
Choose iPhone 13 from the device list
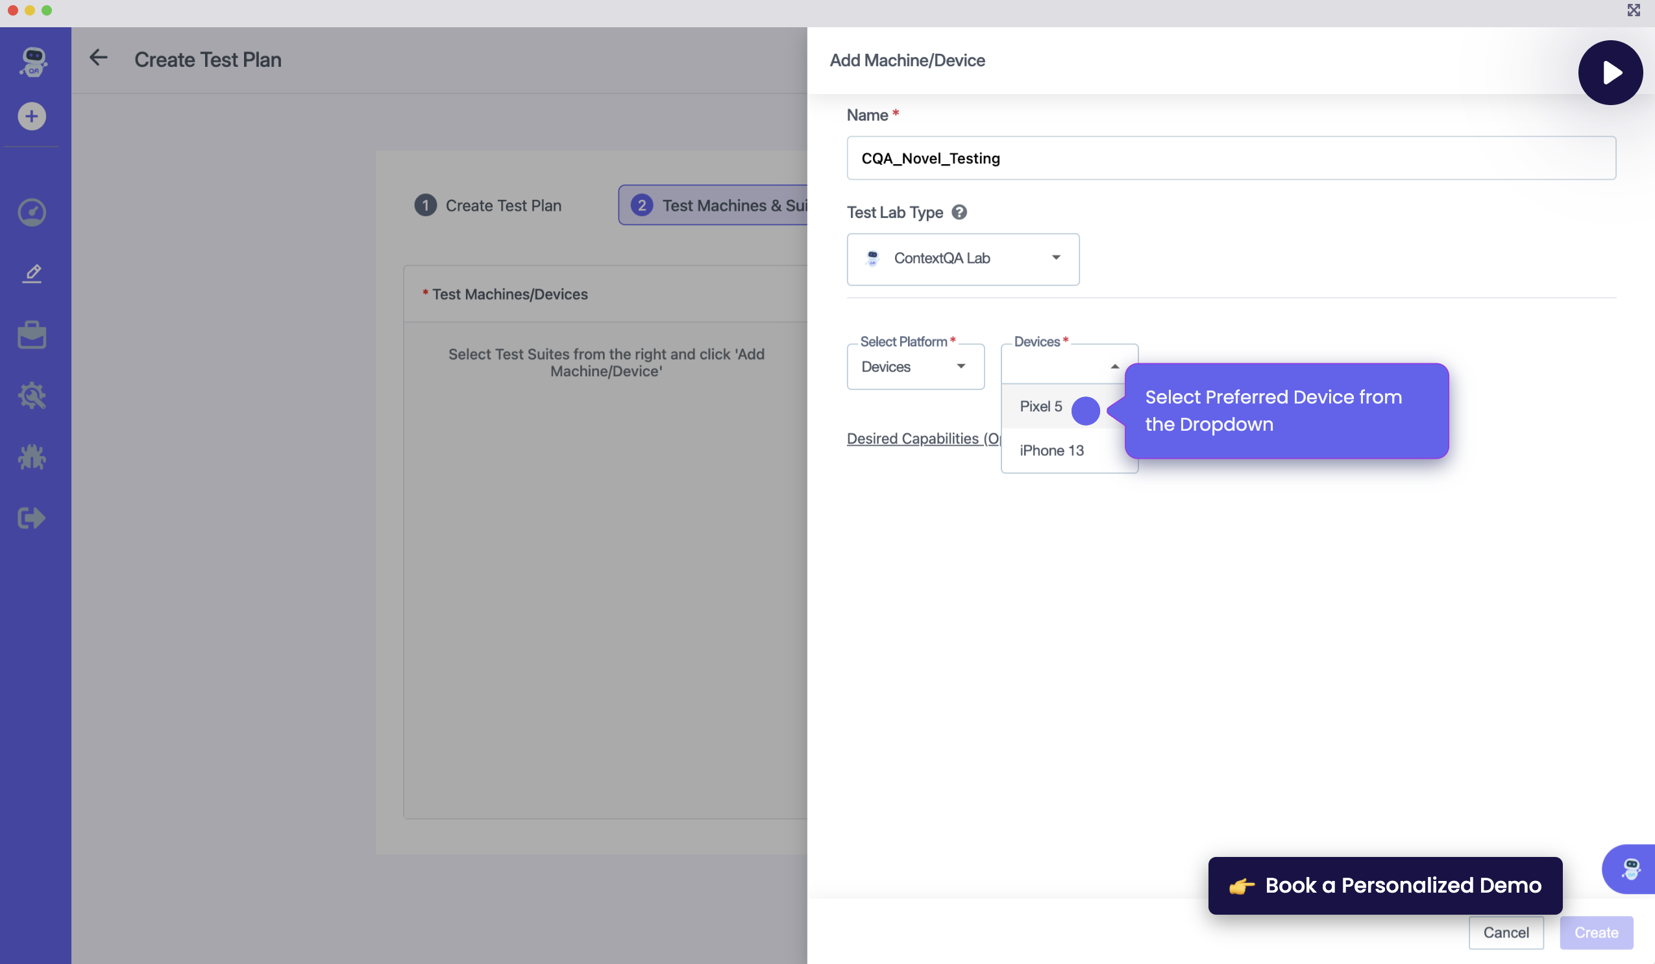point(1051,450)
